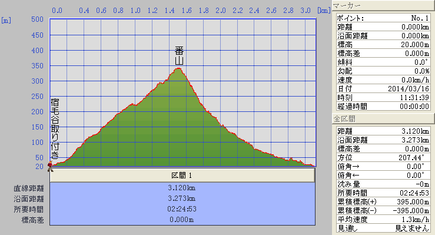
Task: Select the 沿面距離 value 3.273km cell
Action: [182, 198]
